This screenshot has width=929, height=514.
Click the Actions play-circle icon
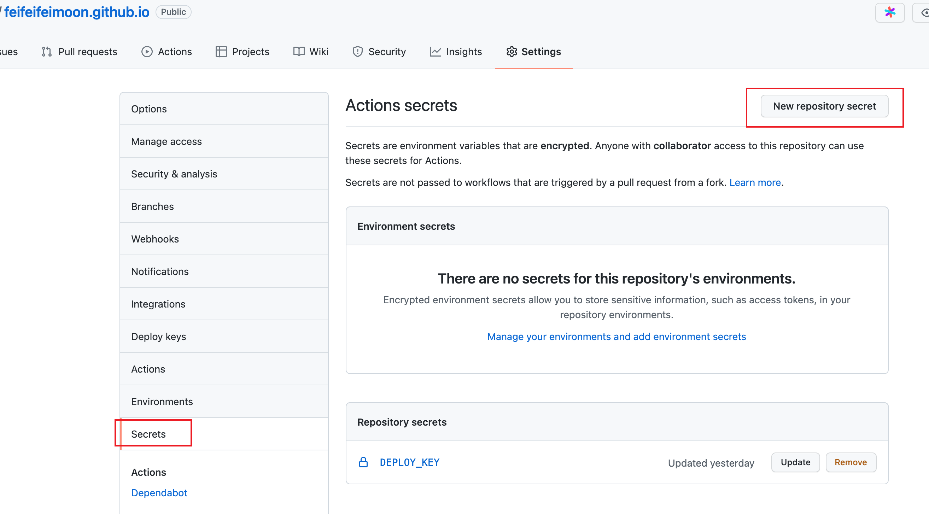click(x=146, y=52)
